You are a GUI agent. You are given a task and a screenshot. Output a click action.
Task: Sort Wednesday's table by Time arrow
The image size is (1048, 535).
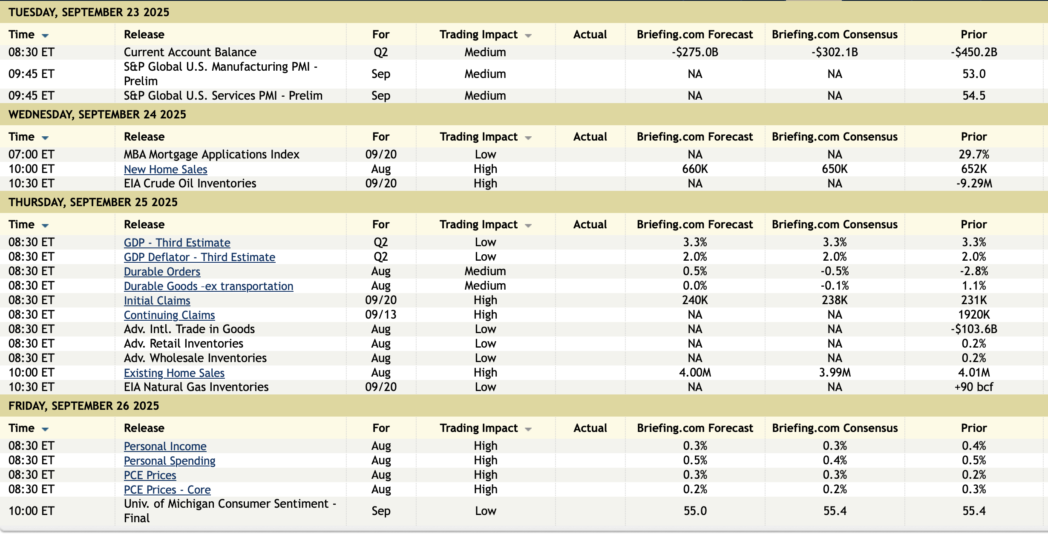45,138
